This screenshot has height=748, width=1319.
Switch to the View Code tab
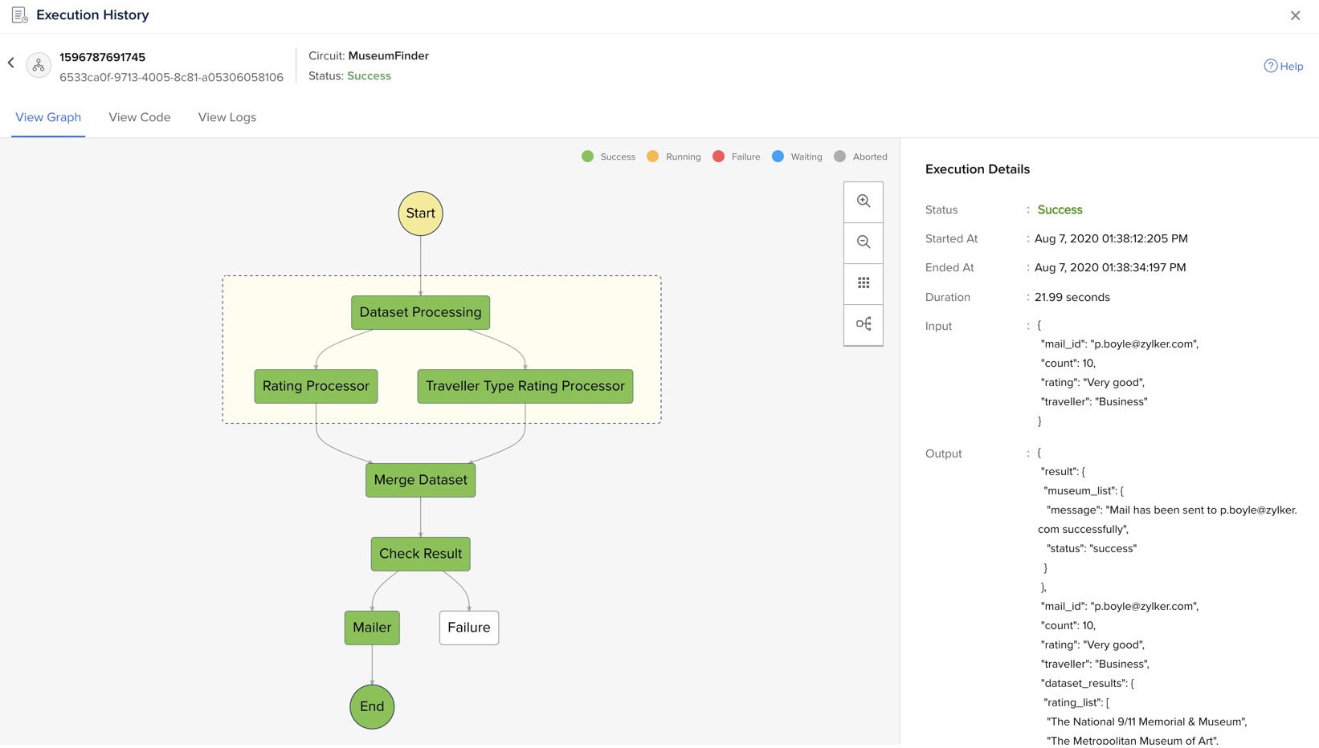[140, 117]
